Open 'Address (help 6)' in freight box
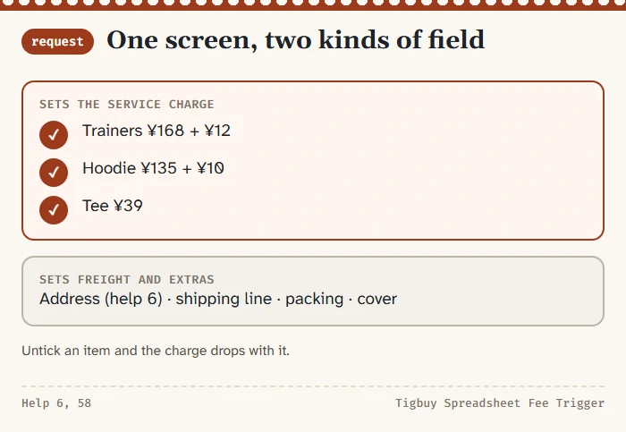This screenshot has height=432, width=626. [101, 299]
